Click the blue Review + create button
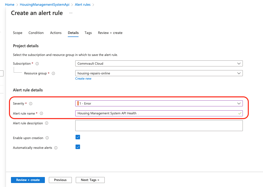The width and height of the screenshot is (263, 187). tap(28, 180)
